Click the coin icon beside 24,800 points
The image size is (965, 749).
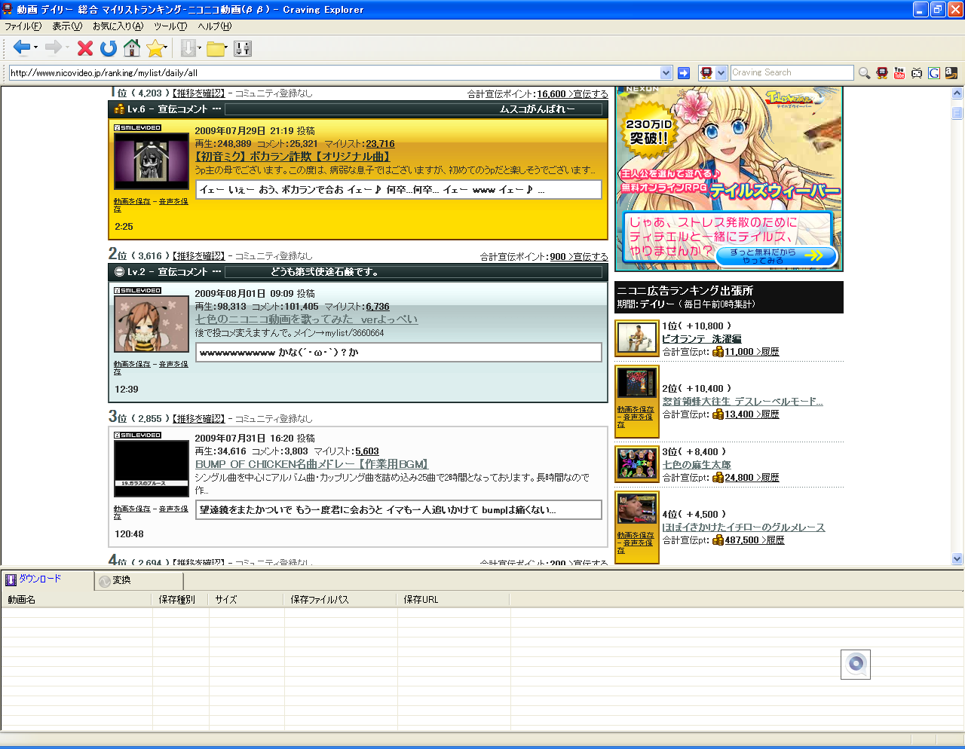[x=718, y=478]
